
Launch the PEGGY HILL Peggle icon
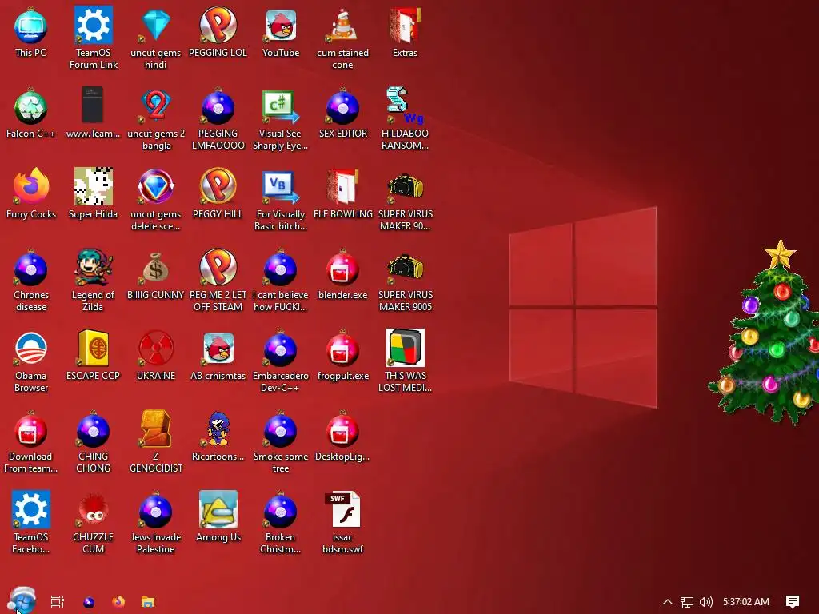click(x=218, y=193)
